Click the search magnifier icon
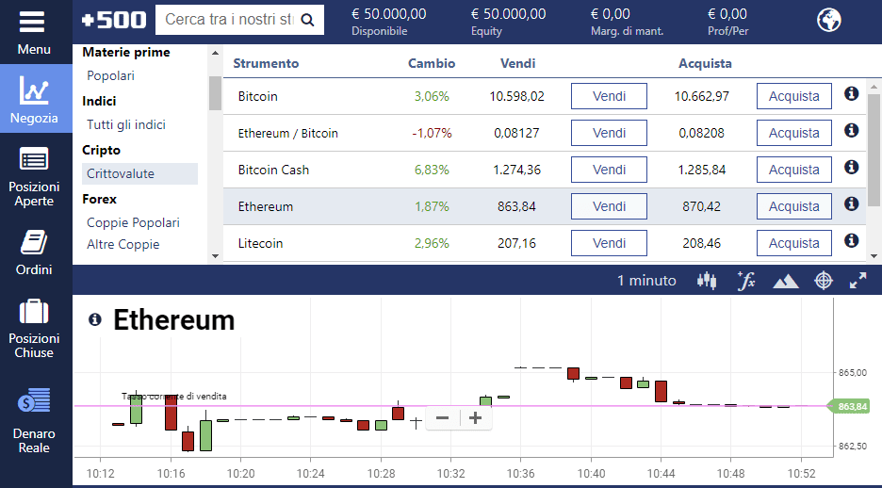Screen dimensions: 882x488 point(308,20)
